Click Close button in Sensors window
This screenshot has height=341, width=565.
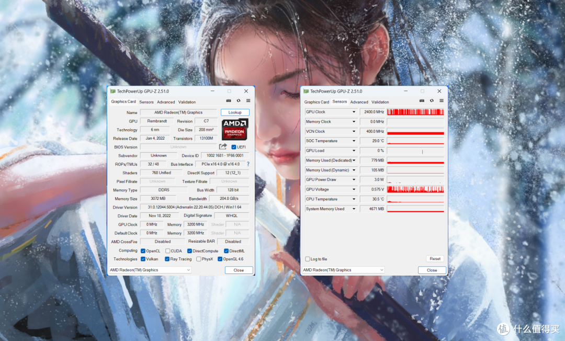click(x=432, y=270)
